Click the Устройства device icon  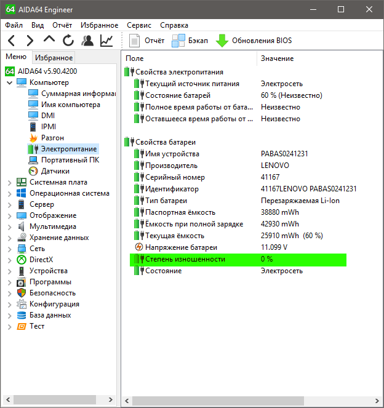(22, 271)
